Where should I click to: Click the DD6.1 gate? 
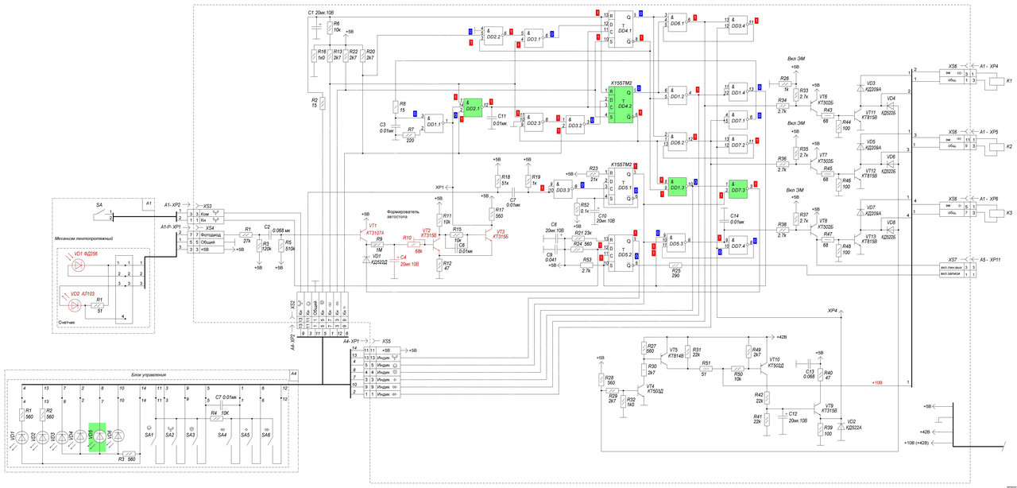coord(677,21)
